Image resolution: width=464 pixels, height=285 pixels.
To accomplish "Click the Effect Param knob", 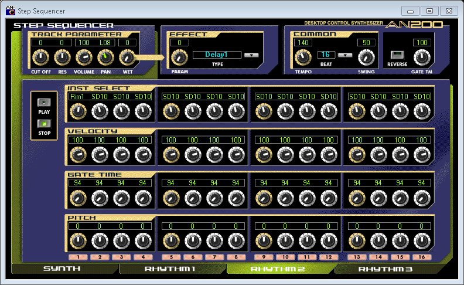I will tap(179, 57).
